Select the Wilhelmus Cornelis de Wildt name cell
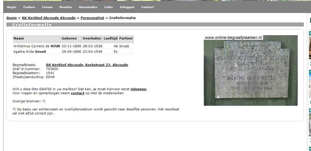This screenshot has width=311, height=151. click(x=37, y=46)
